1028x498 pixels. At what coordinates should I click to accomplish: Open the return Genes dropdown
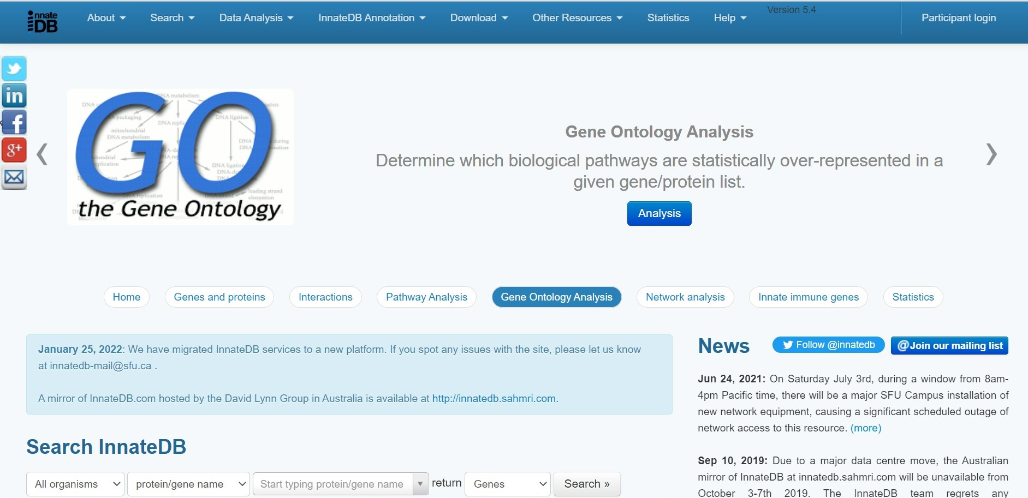tap(508, 484)
